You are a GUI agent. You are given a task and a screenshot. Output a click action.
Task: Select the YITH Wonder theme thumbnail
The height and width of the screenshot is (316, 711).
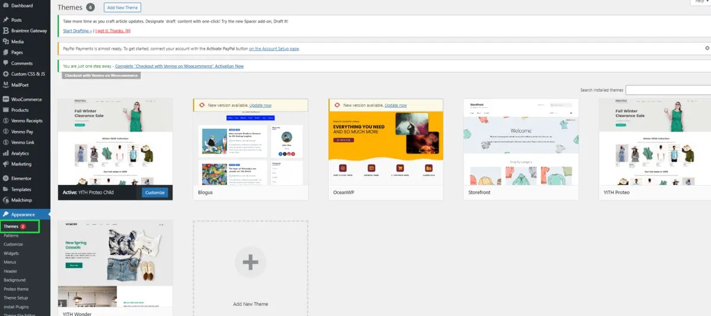(115, 263)
